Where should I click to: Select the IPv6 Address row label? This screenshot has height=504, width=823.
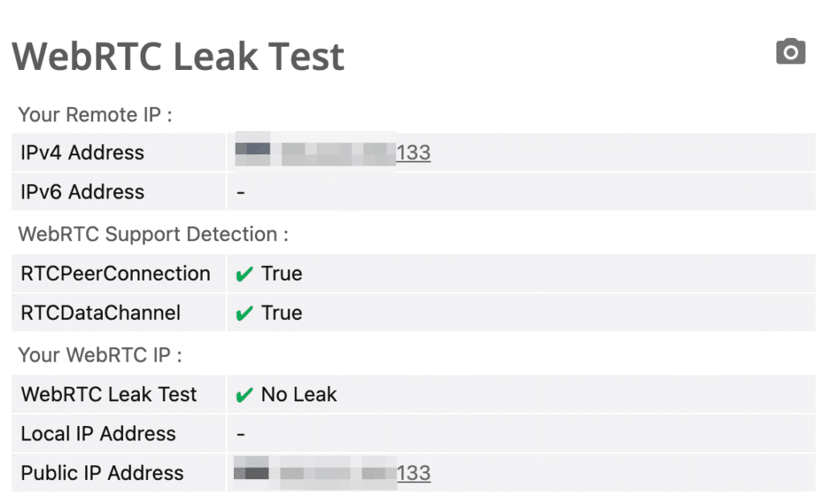(83, 192)
